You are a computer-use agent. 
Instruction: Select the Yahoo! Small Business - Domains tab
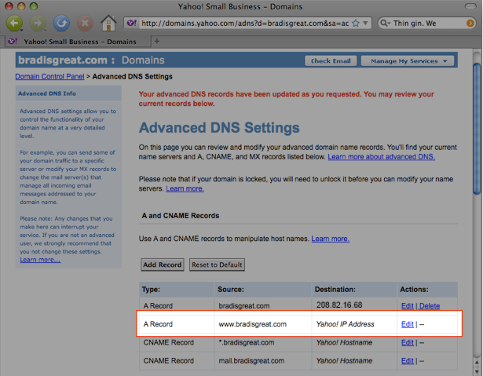pyautogui.click(x=77, y=42)
